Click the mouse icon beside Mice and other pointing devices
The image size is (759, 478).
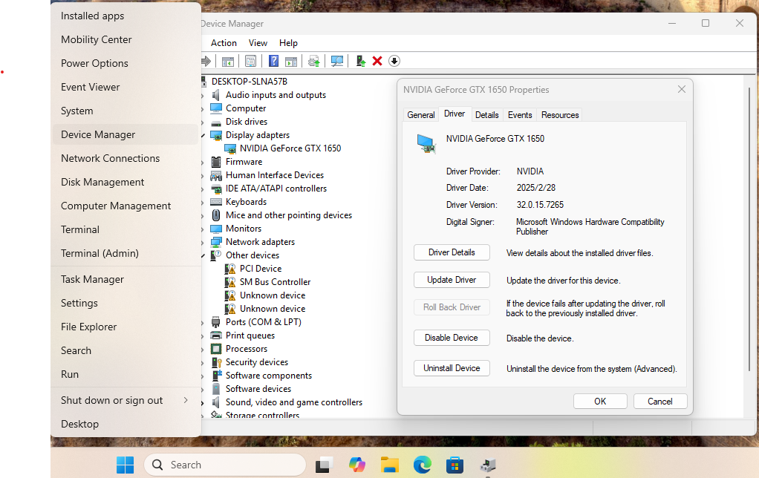coord(216,215)
